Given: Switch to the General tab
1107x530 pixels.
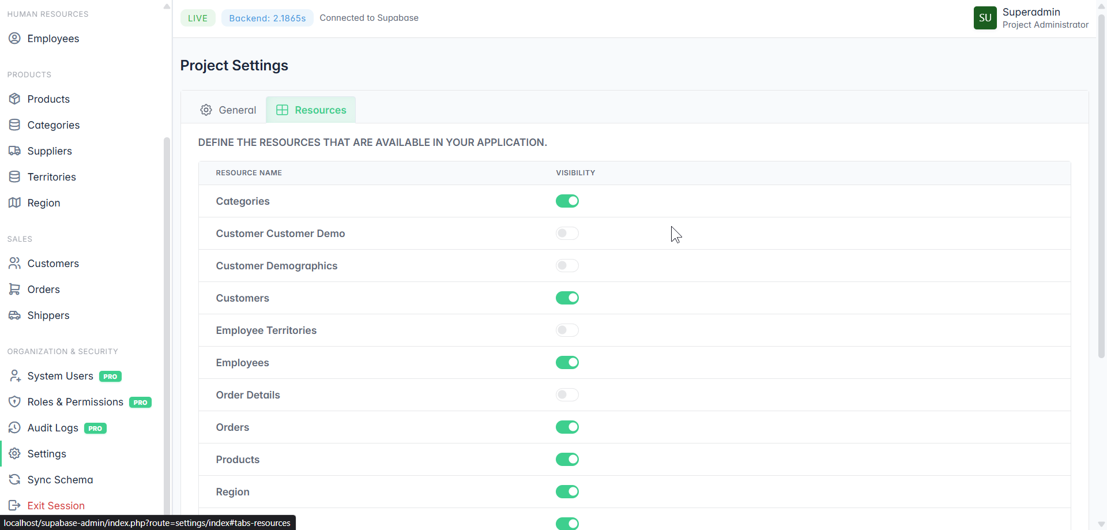Looking at the screenshot, I should (228, 110).
